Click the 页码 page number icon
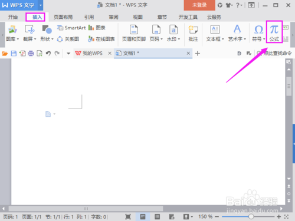This screenshot has width=295, height=221. tap(156, 29)
